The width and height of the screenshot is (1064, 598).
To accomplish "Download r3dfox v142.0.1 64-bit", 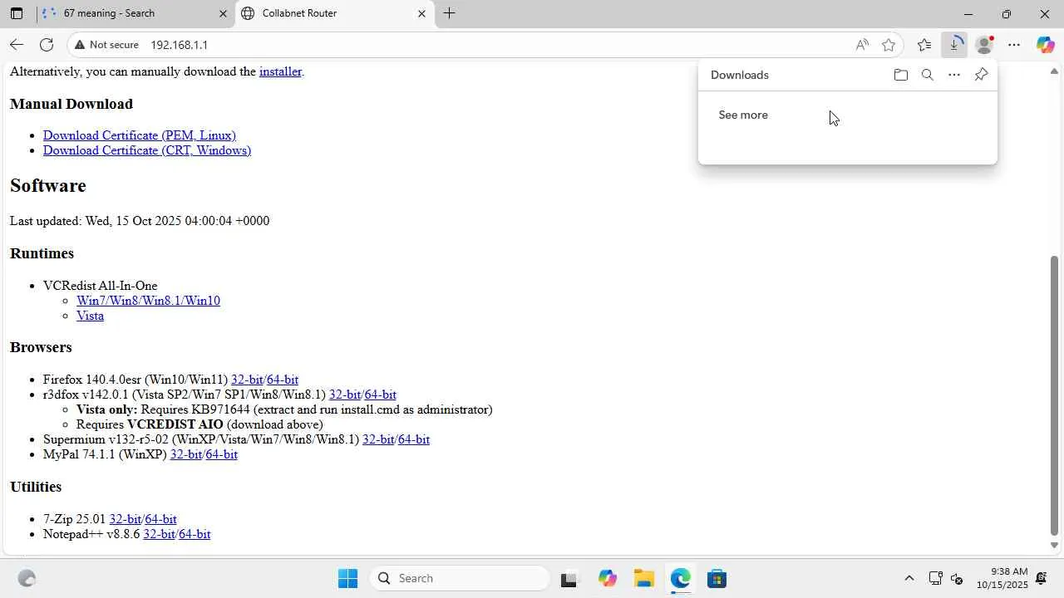I will pyautogui.click(x=381, y=395).
